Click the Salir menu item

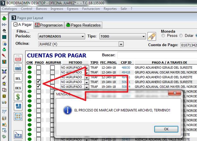pyautogui.click(x=124, y=9)
